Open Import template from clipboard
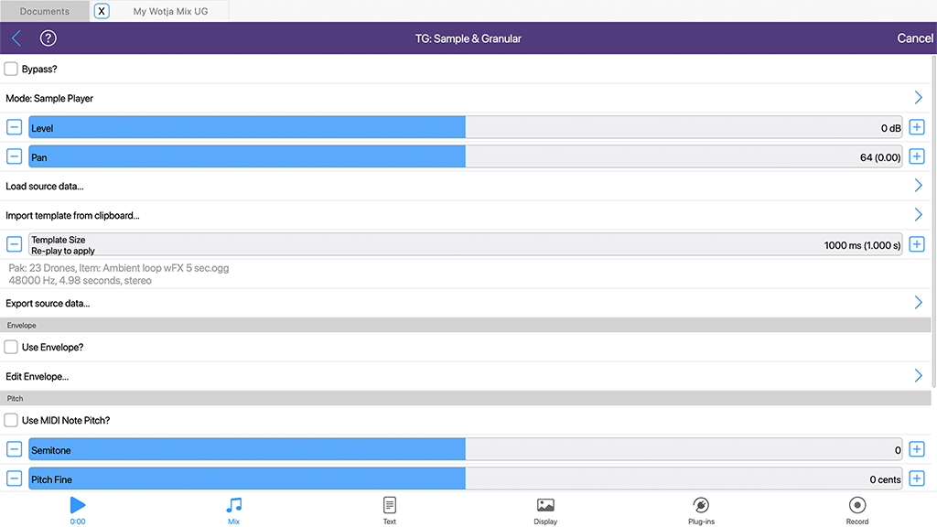The height and width of the screenshot is (527, 937). point(918,215)
